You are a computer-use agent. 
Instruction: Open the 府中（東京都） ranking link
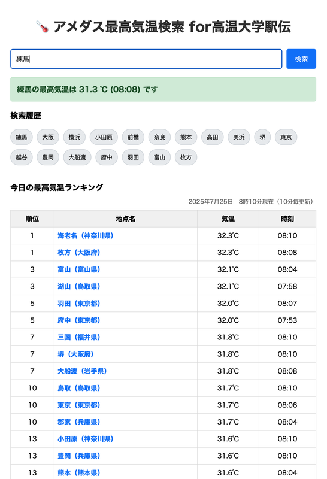pyautogui.click(x=79, y=320)
